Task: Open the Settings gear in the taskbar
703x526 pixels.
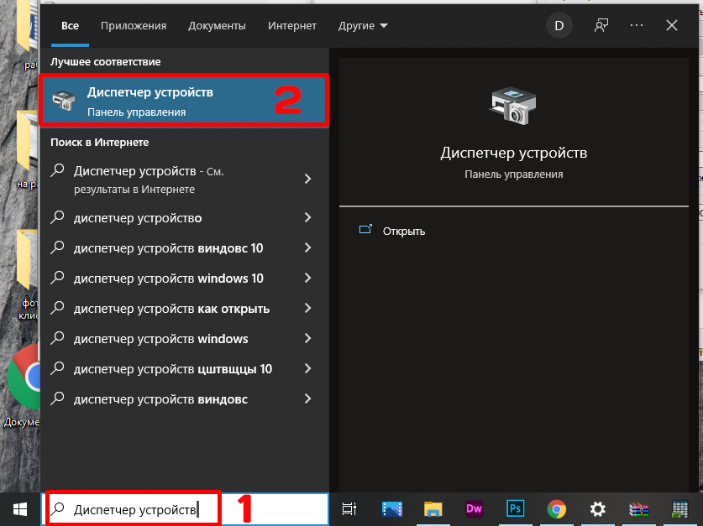Action: [x=597, y=508]
